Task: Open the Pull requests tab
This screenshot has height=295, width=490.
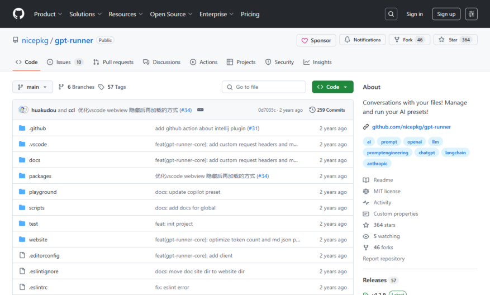Action: (113, 62)
